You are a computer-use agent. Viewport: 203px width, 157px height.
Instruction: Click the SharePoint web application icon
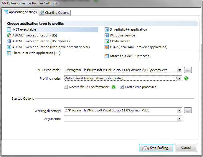pos(9,53)
